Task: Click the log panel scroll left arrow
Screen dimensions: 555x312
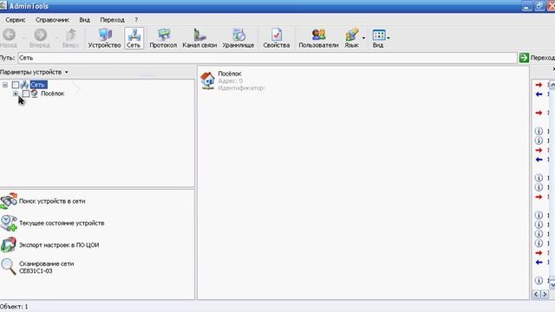Action: (x=536, y=295)
